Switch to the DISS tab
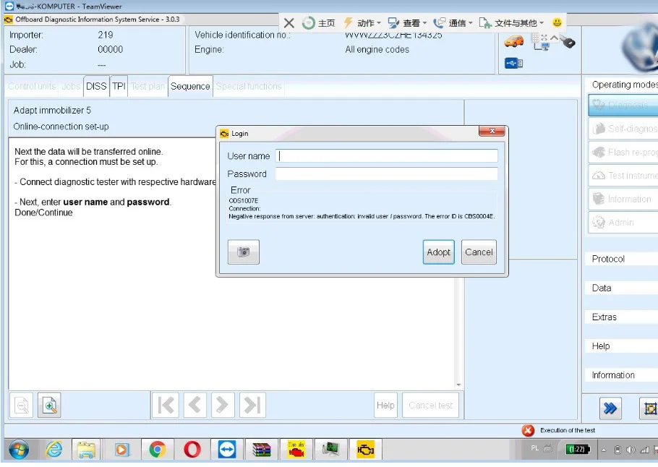Image resolution: width=658 pixels, height=467 pixels. coord(96,86)
